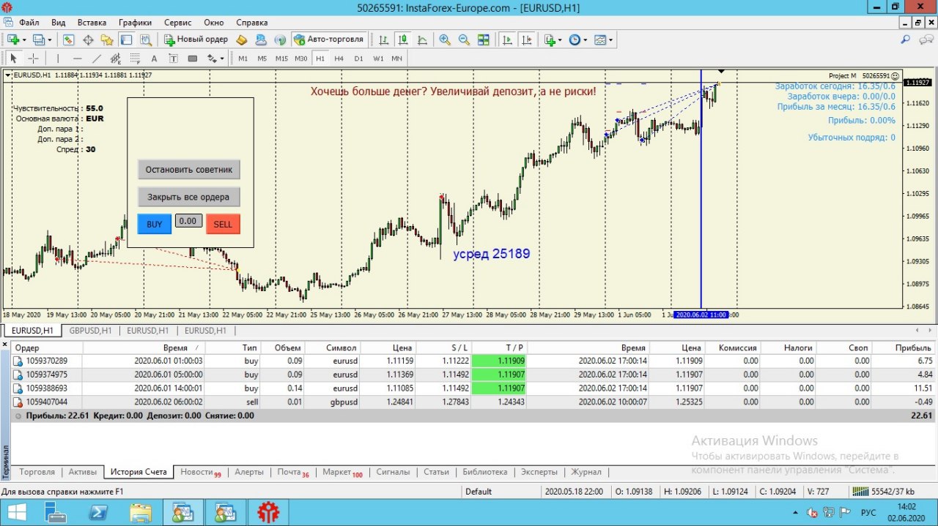This screenshot has height=526, width=938.
Task: Draw a vertical line tool
Action: 58,59
